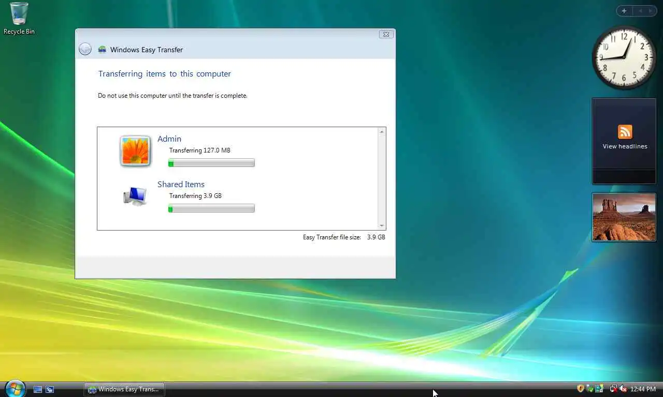Click the Transferring 127.0 MB text
The height and width of the screenshot is (397, 663).
(x=200, y=150)
